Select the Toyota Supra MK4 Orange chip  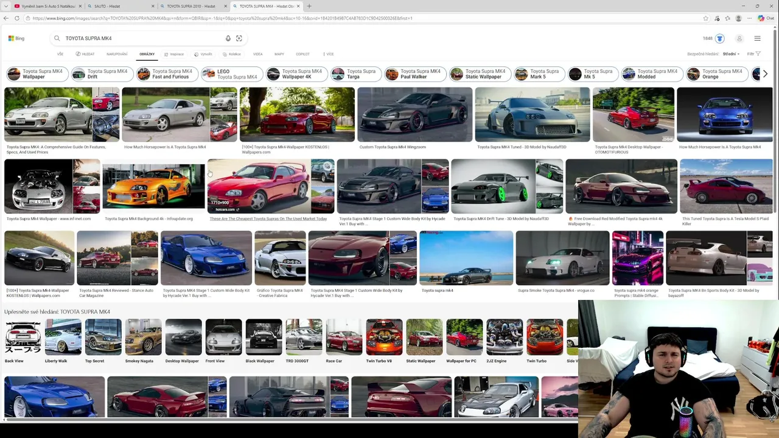pos(716,74)
